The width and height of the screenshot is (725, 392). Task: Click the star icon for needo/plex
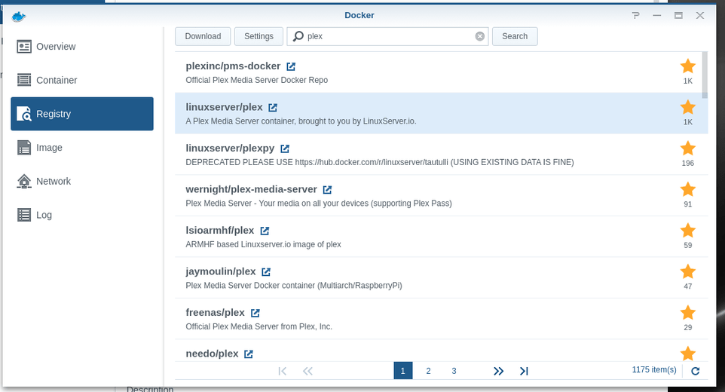tap(688, 353)
